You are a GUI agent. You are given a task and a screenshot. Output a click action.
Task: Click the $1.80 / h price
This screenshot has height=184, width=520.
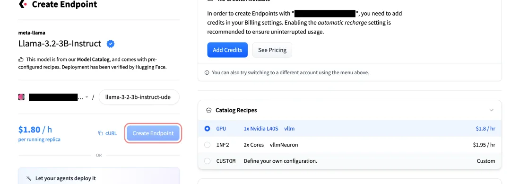[35, 129]
